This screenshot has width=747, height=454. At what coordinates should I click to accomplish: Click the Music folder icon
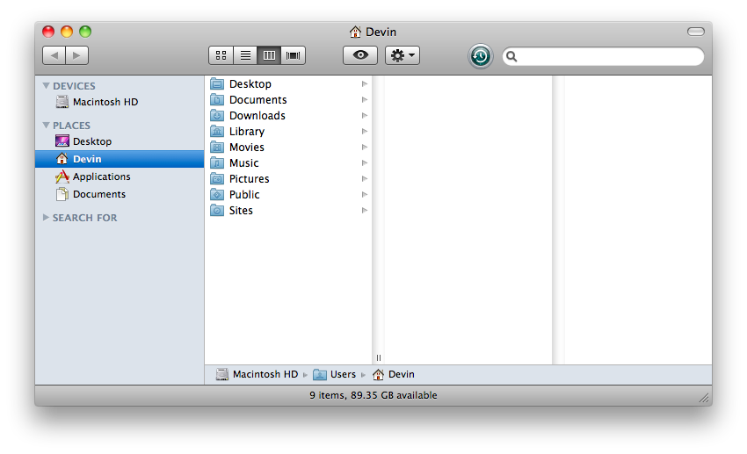point(217,162)
